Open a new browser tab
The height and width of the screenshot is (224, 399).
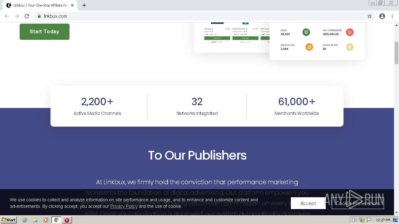[x=84, y=5]
